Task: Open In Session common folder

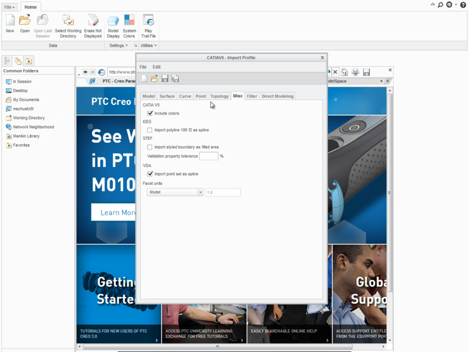Action: [19, 82]
